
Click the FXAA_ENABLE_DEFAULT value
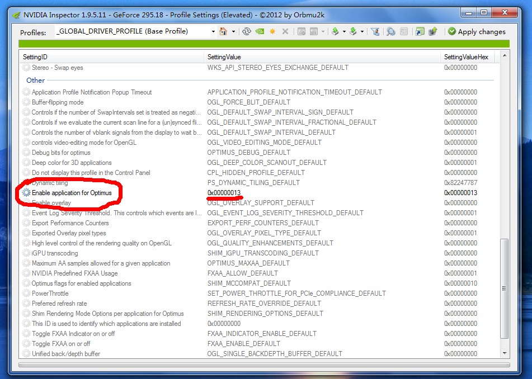[x=243, y=343]
